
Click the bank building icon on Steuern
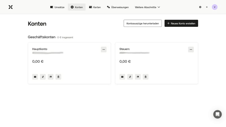click(x=145, y=77)
